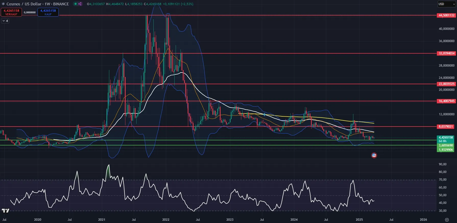Image resolution: width=457 pixels, height=223 pixels.
Task: Open chart settings gear at bottom right
Action: pos(447,220)
